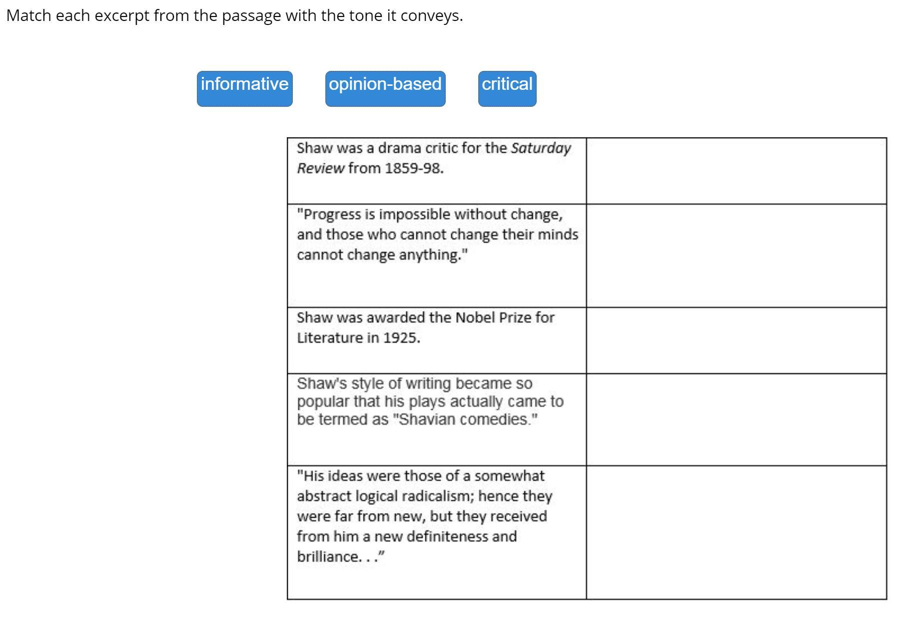The width and height of the screenshot is (923, 624).
Task: Click the italic 'Saturday' title word
Action: (x=541, y=148)
